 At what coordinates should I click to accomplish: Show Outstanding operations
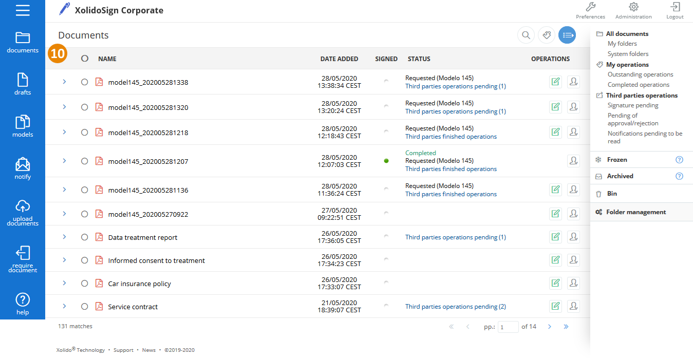[x=640, y=74]
